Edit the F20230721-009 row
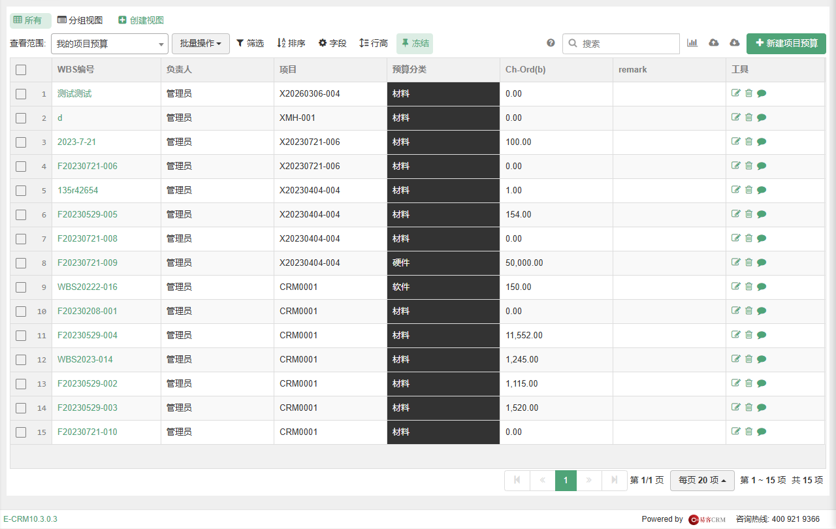 736,263
